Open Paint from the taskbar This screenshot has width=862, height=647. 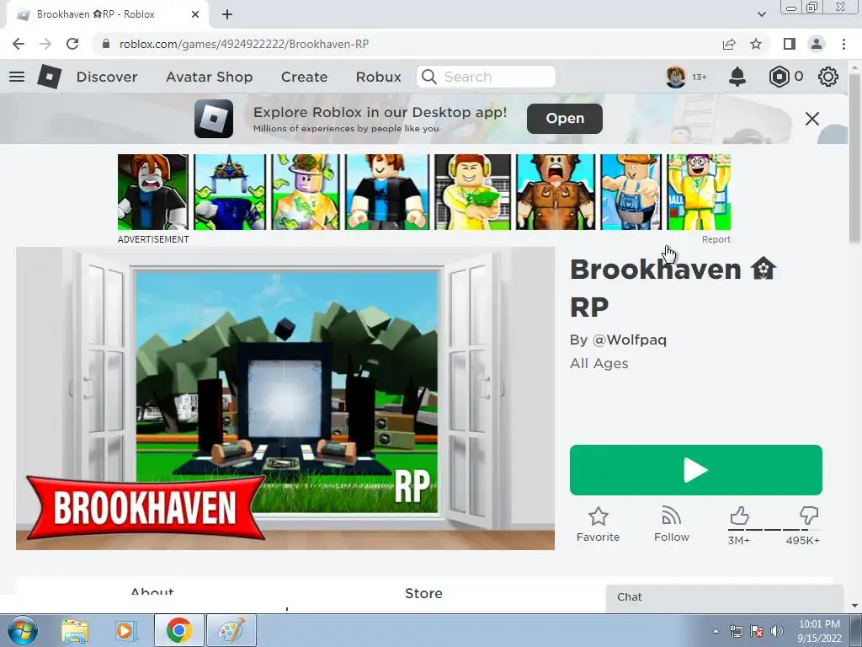click(231, 630)
